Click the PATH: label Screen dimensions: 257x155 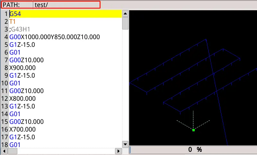pos(11,5)
